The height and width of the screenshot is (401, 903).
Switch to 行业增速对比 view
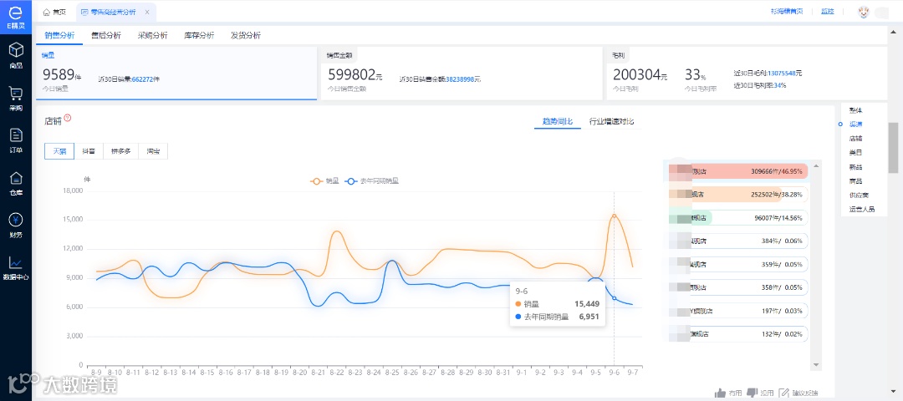610,122
